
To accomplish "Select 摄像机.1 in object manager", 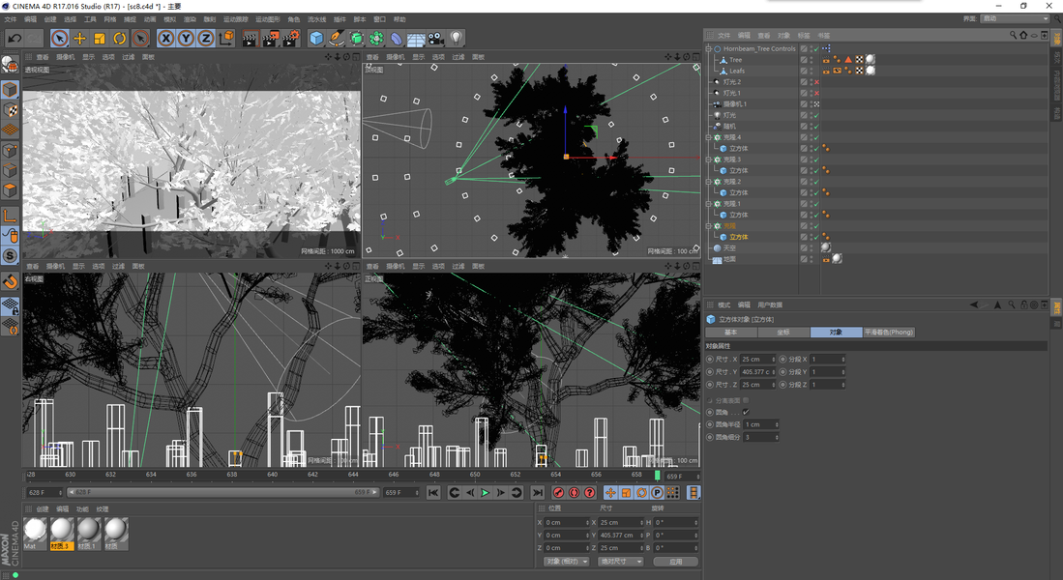I will (734, 104).
